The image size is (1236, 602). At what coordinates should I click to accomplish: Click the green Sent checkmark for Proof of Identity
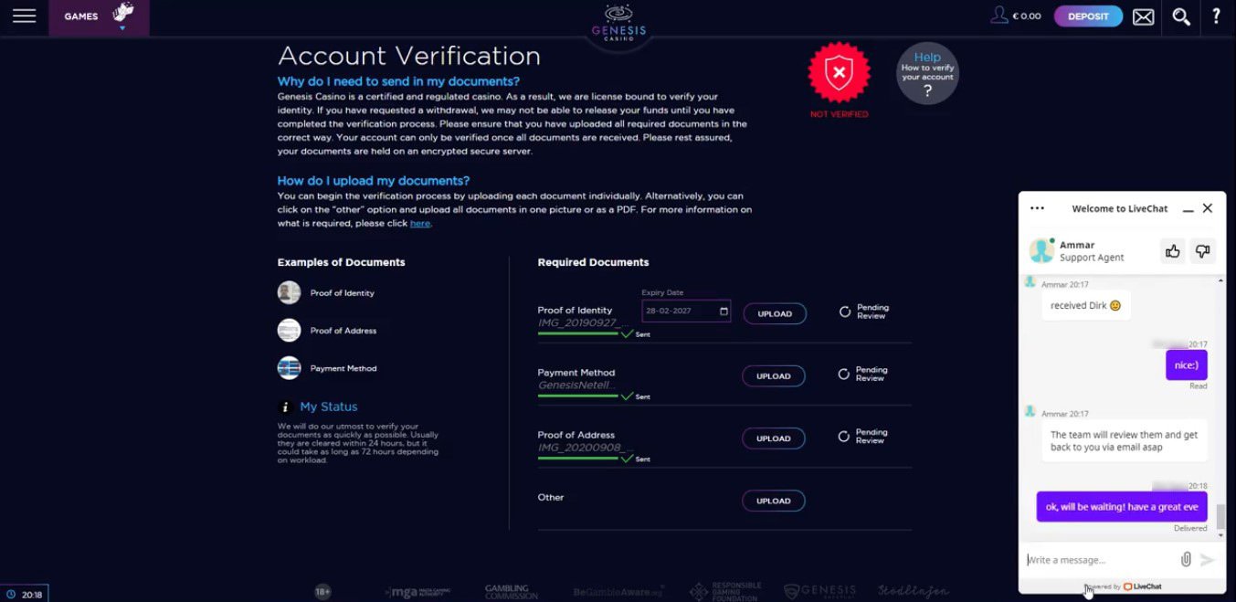pos(627,333)
